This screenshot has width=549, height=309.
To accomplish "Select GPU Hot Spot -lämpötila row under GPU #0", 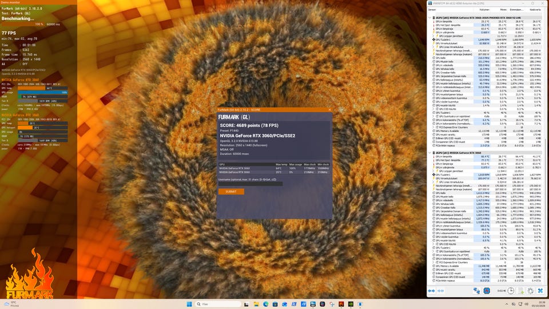I will pyautogui.click(x=487, y=25).
